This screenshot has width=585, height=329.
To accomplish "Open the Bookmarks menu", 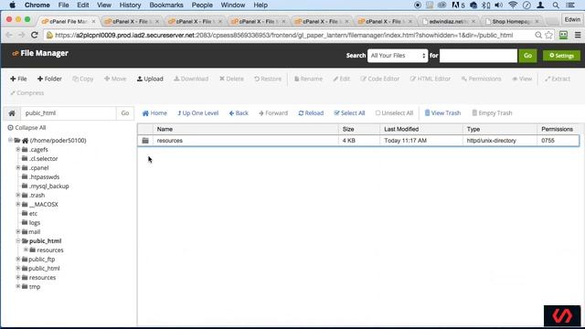I will click(x=166, y=5).
